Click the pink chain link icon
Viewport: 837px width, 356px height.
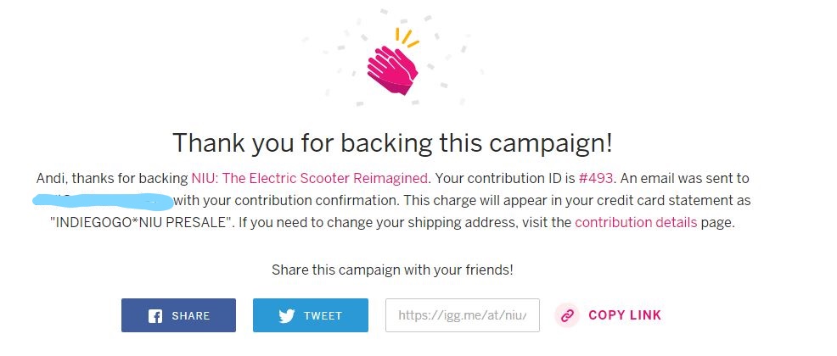click(567, 315)
